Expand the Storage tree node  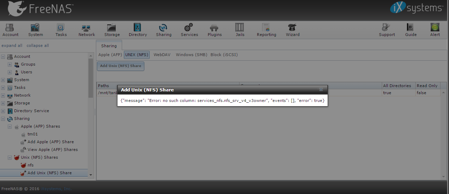[x=3, y=103]
